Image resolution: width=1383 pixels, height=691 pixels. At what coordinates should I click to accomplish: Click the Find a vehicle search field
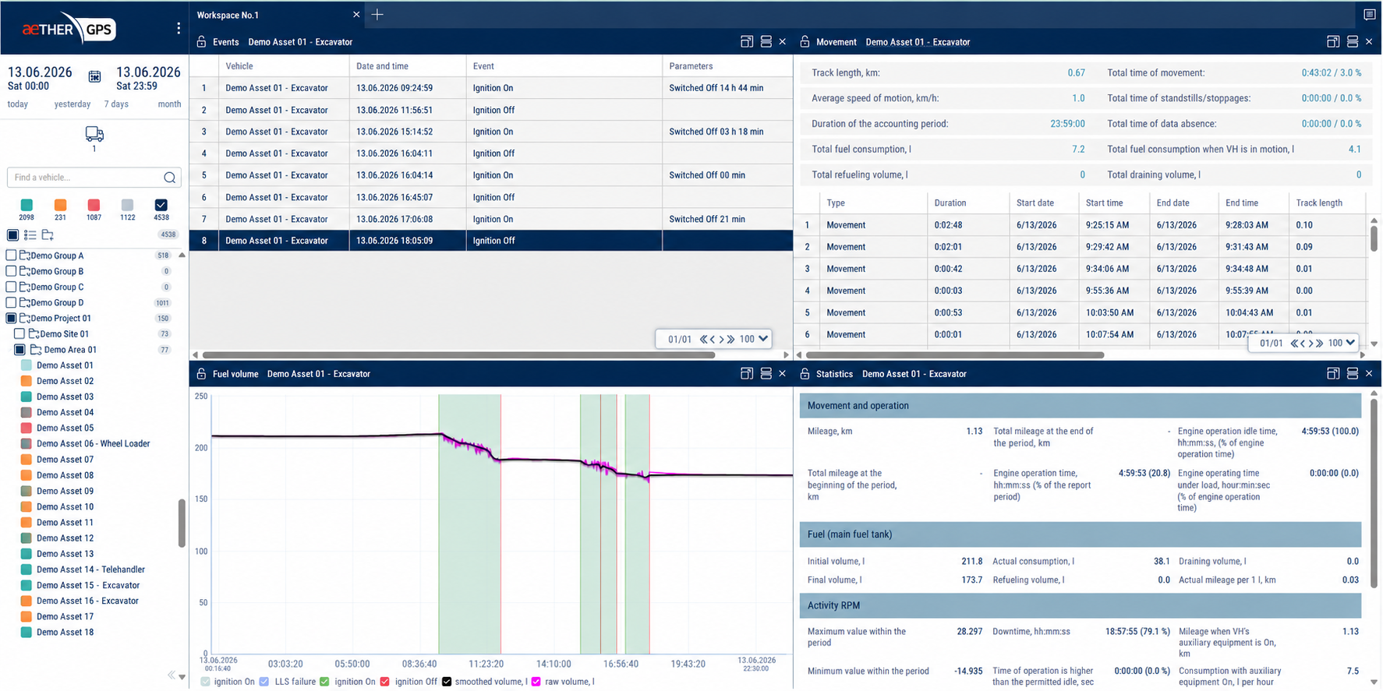tap(94, 178)
